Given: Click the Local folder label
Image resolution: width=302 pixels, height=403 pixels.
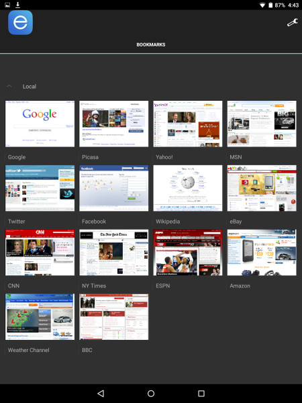Looking at the screenshot, I should coord(30,87).
